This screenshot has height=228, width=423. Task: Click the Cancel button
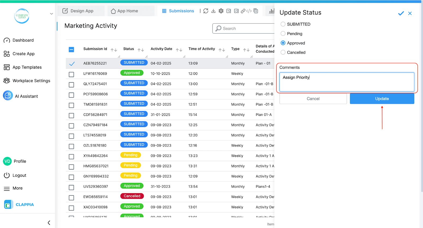click(313, 99)
